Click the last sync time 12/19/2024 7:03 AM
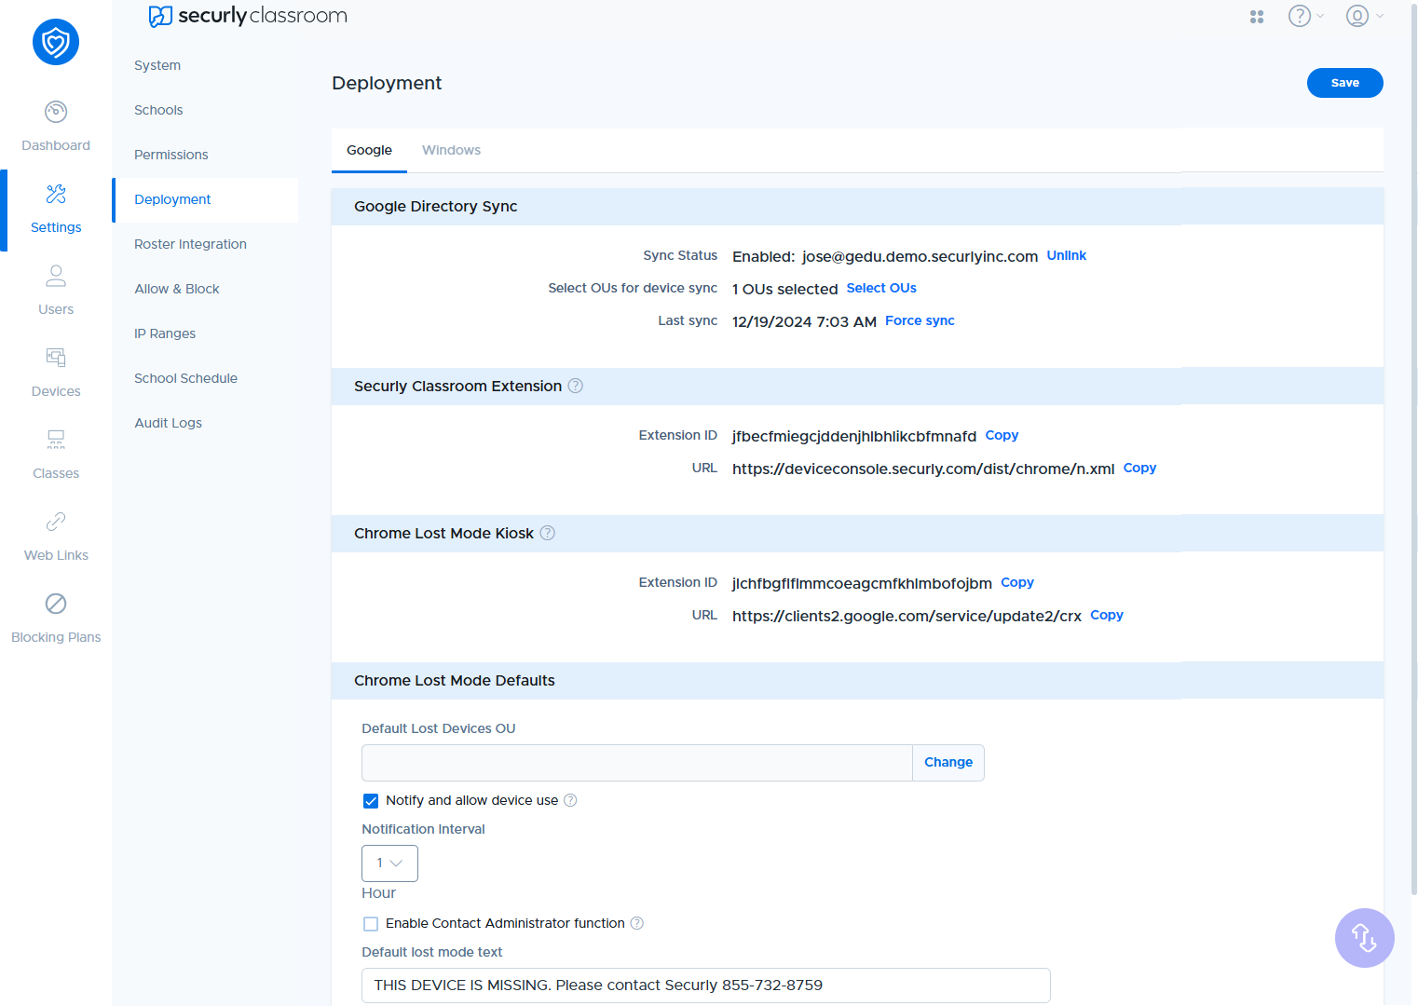1418x1006 pixels. tap(804, 321)
